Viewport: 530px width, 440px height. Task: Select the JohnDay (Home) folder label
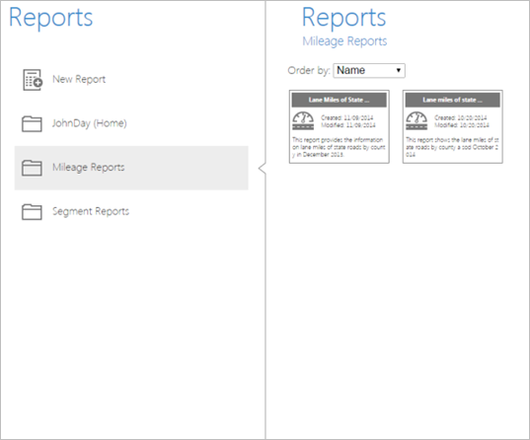[x=90, y=123]
